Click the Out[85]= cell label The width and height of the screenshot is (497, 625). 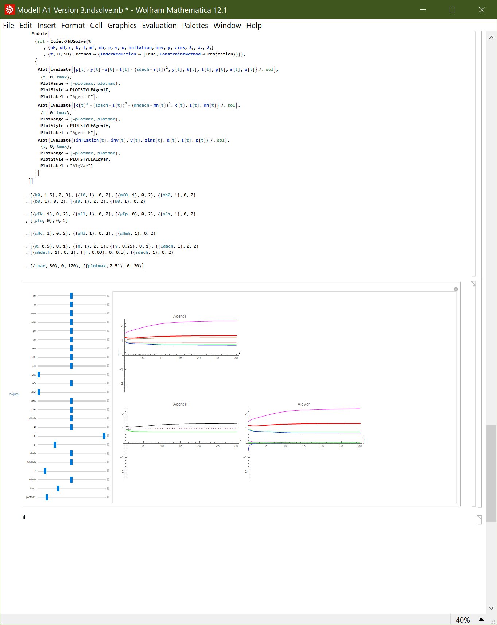coord(14,394)
